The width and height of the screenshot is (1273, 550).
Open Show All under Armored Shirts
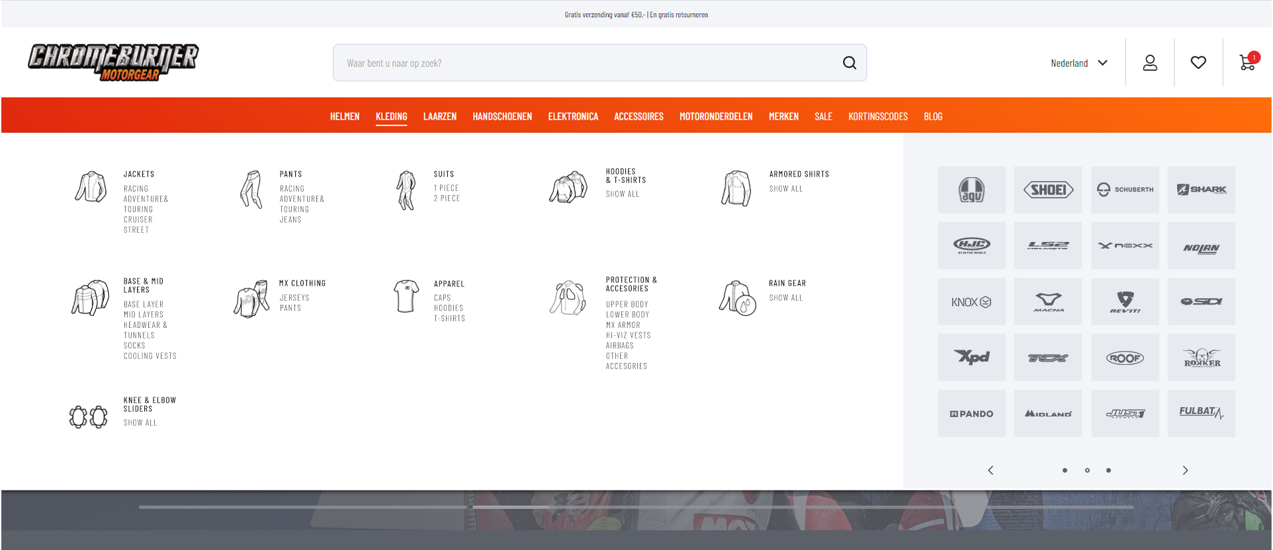coord(786,188)
